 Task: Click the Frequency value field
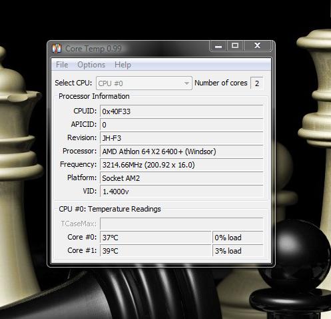[182, 165]
